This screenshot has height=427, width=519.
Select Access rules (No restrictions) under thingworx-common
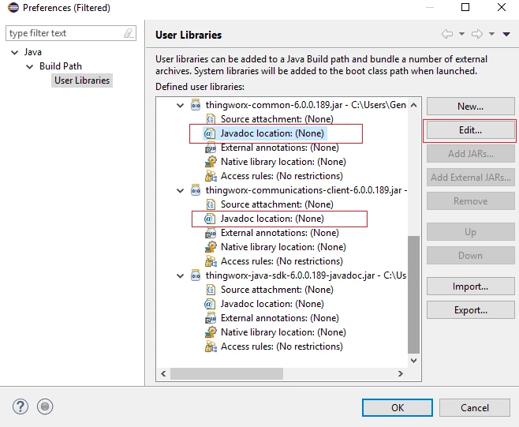coord(282,176)
